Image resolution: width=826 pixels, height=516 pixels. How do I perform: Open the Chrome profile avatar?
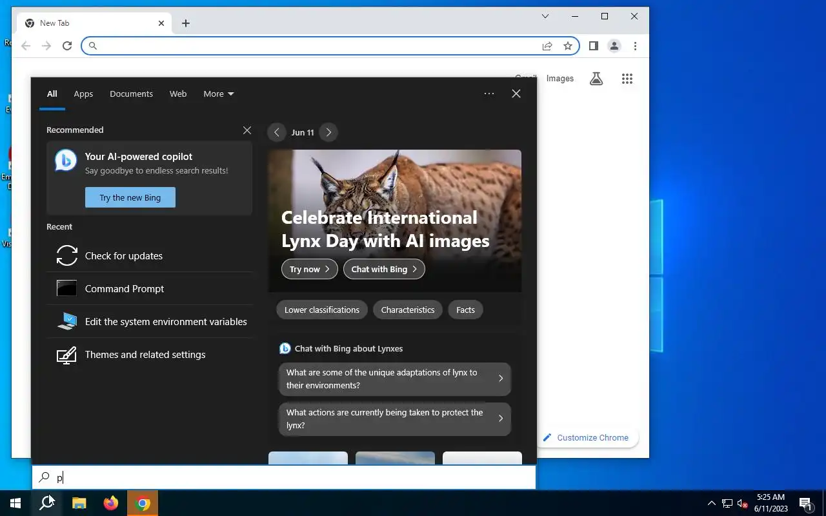point(614,46)
